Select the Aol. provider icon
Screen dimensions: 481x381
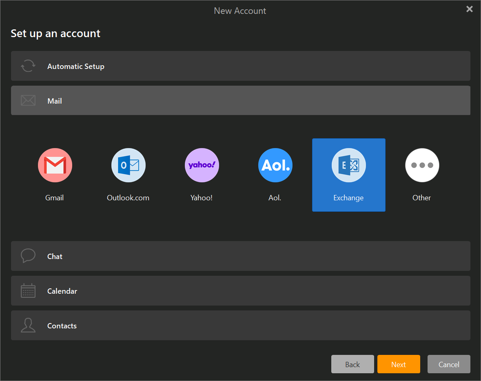275,165
